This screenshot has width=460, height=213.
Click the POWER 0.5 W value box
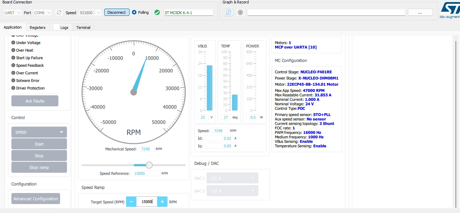tap(252, 117)
